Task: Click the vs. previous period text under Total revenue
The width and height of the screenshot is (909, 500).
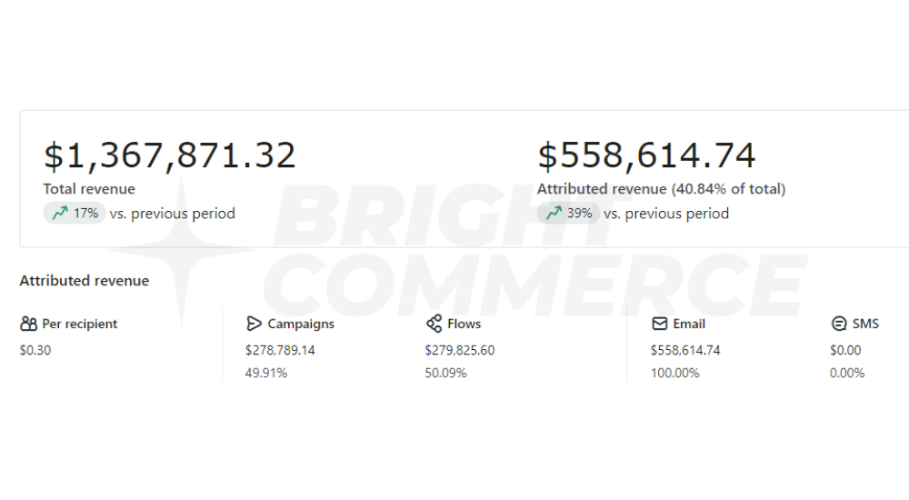Action: click(x=172, y=214)
